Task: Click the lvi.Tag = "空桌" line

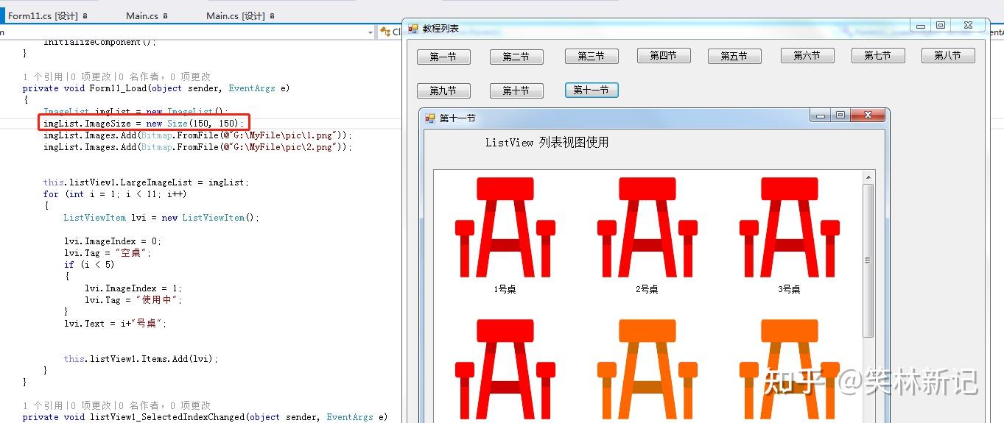Action: tap(108, 253)
